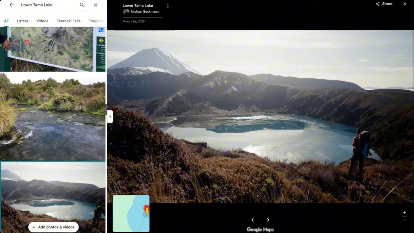Image resolution: width=414 pixels, height=233 pixels.
Task: Close the photo viewer with X
Action: [405, 4]
